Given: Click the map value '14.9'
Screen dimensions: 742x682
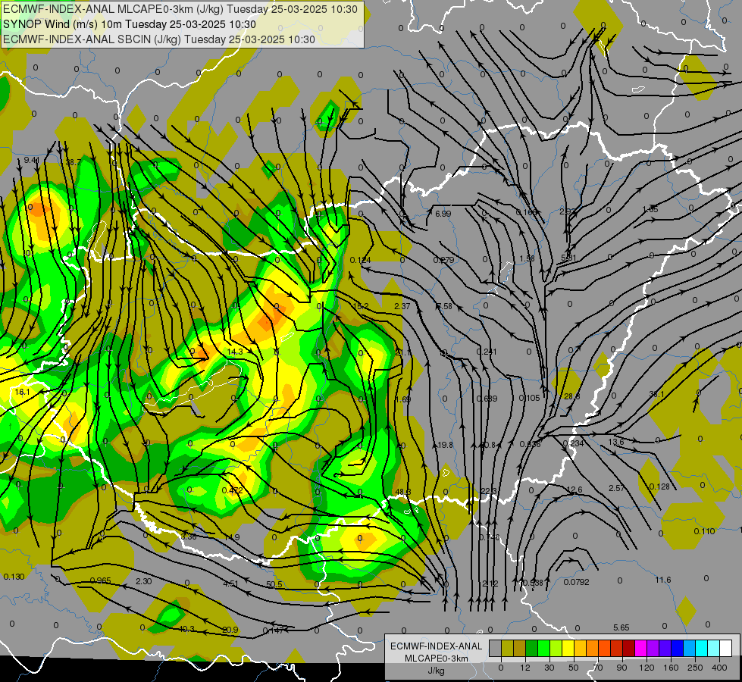Looking at the screenshot, I should (232, 537).
